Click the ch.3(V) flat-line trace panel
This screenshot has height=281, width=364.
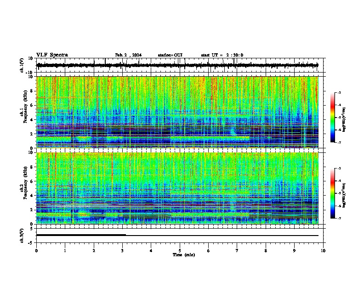point(180,236)
